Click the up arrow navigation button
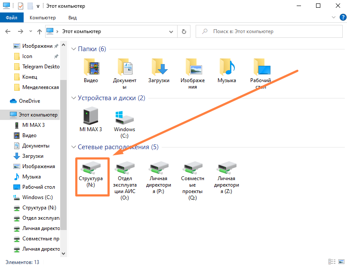The height and width of the screenshot is (267, 347). pyautogui.click(x=40, y=31)
